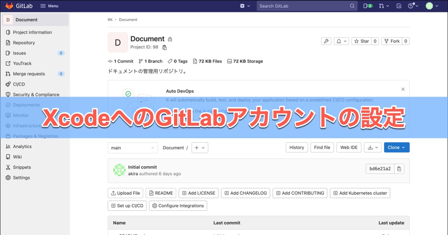
Task: Click the README button
Action: (161, 193)
